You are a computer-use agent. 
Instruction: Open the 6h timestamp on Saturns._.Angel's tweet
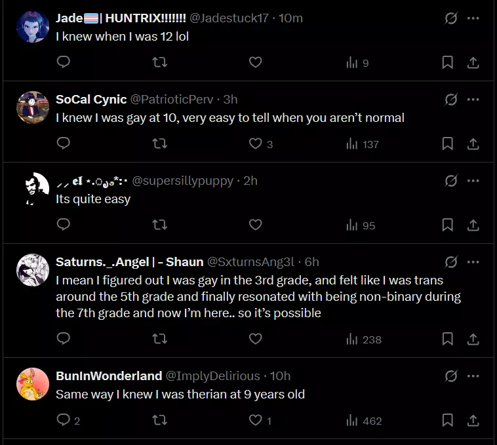[312, 262]
